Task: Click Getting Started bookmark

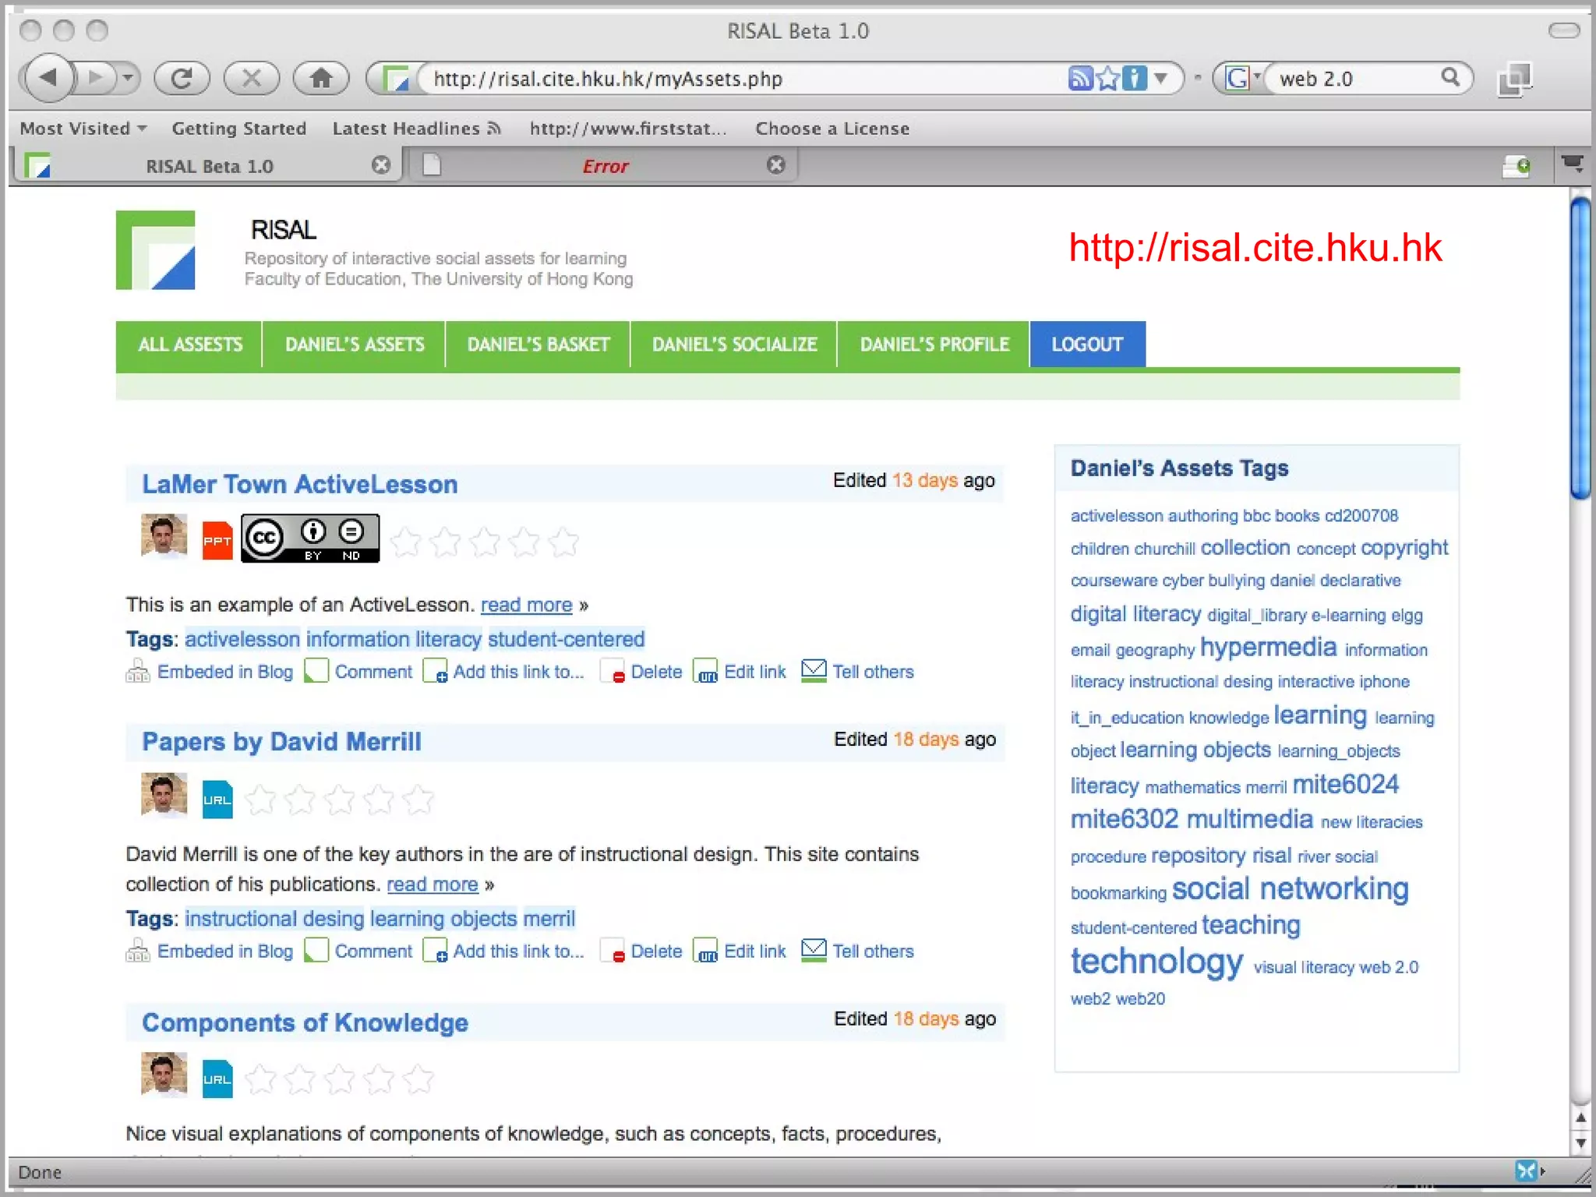Action: coord(238,129)
